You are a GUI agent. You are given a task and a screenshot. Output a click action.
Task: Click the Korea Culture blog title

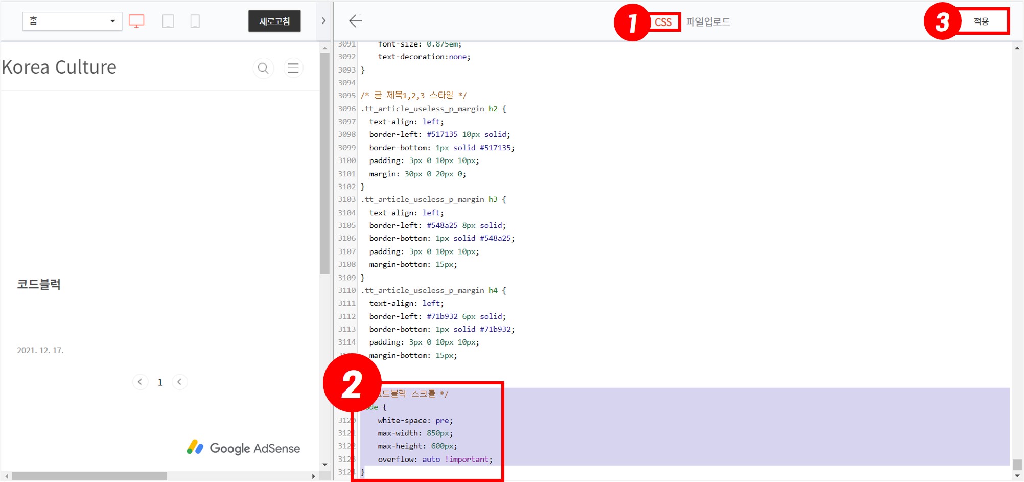pos(59,67)
